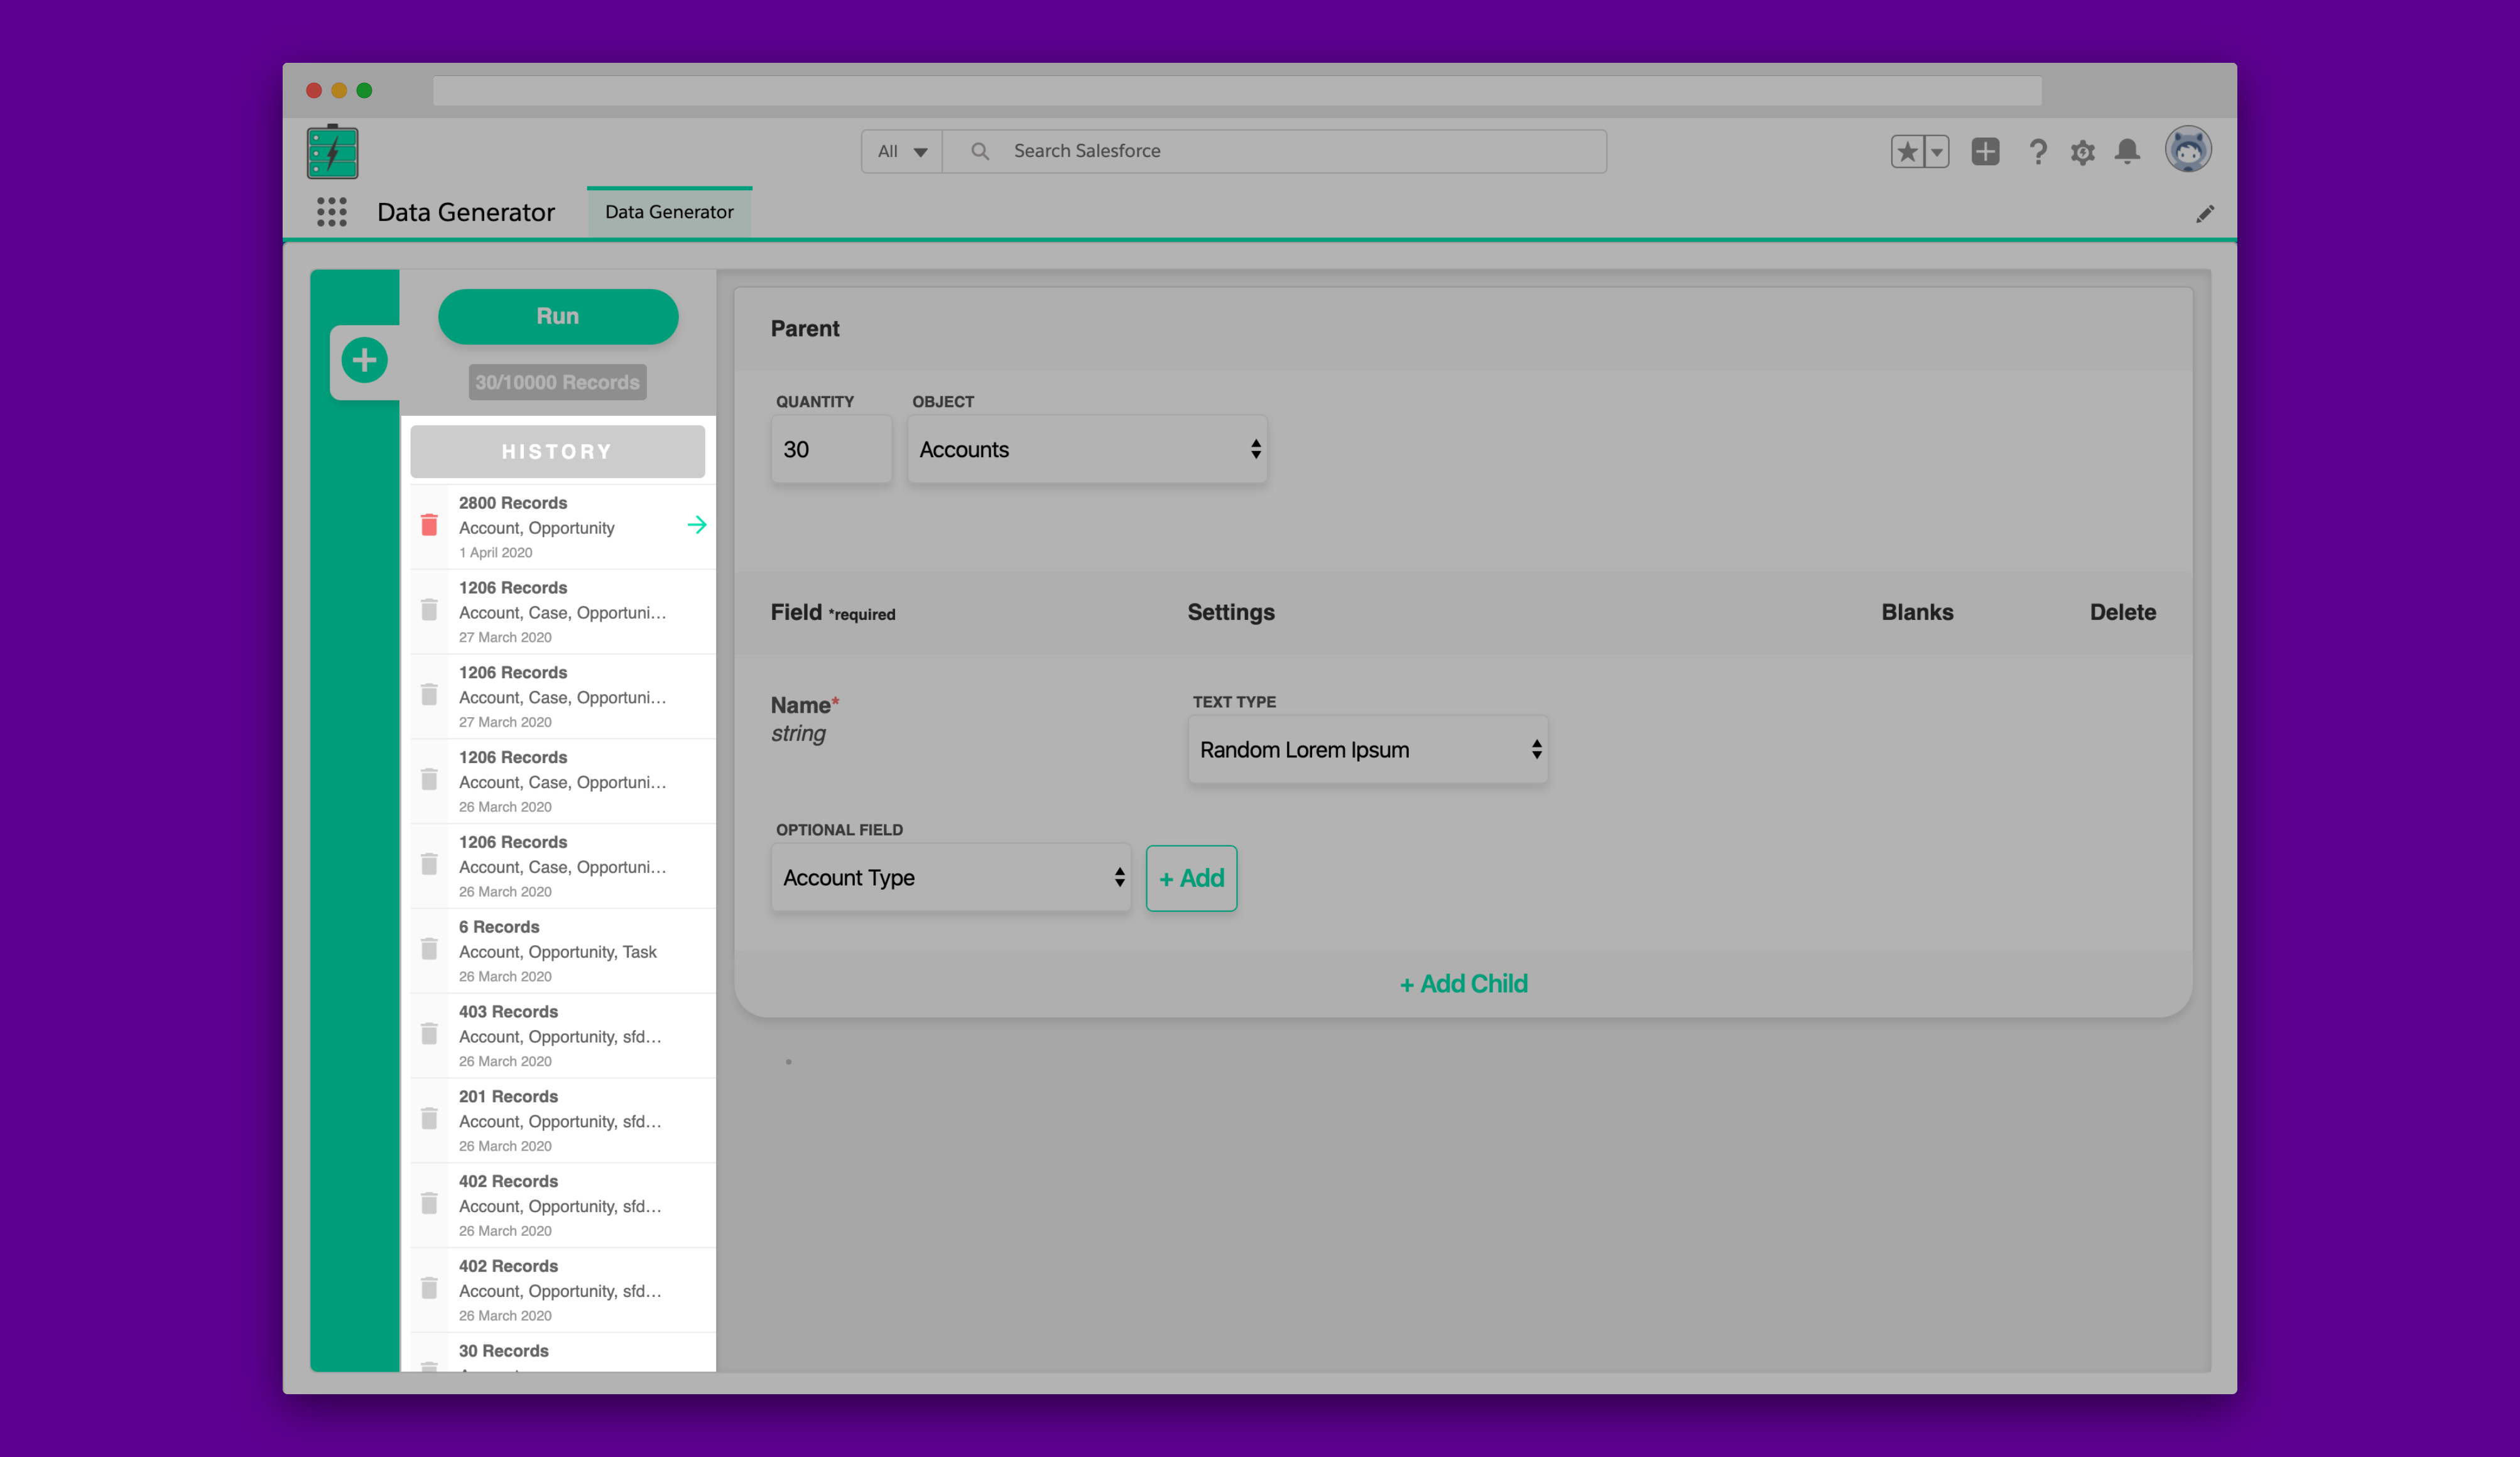This screenshot has width=2520, height=1457.
Task: Open 2800 Records entry with arrow icon
Action: 697,525
